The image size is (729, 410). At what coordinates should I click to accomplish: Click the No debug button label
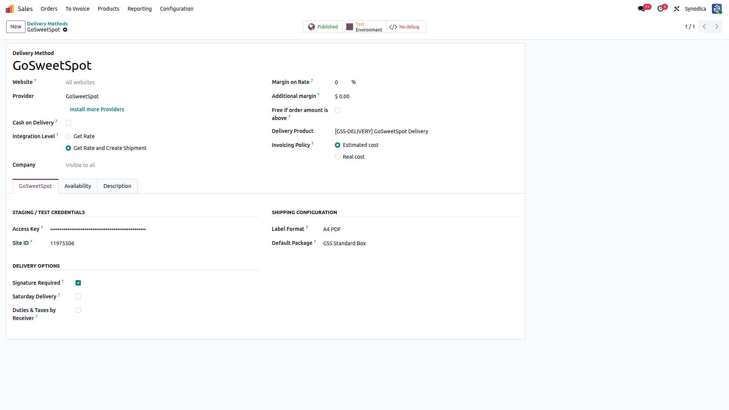(x=409, y=27)
